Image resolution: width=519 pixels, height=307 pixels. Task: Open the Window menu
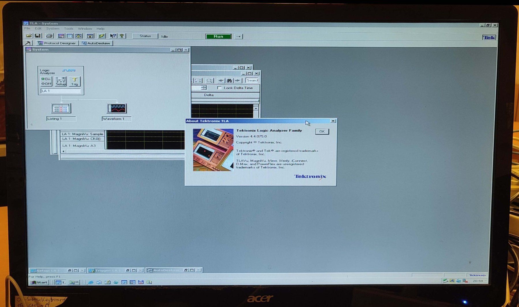point(85,29)
